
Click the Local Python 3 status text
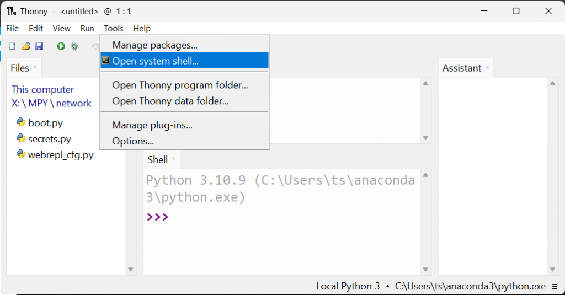pos(348,286)
